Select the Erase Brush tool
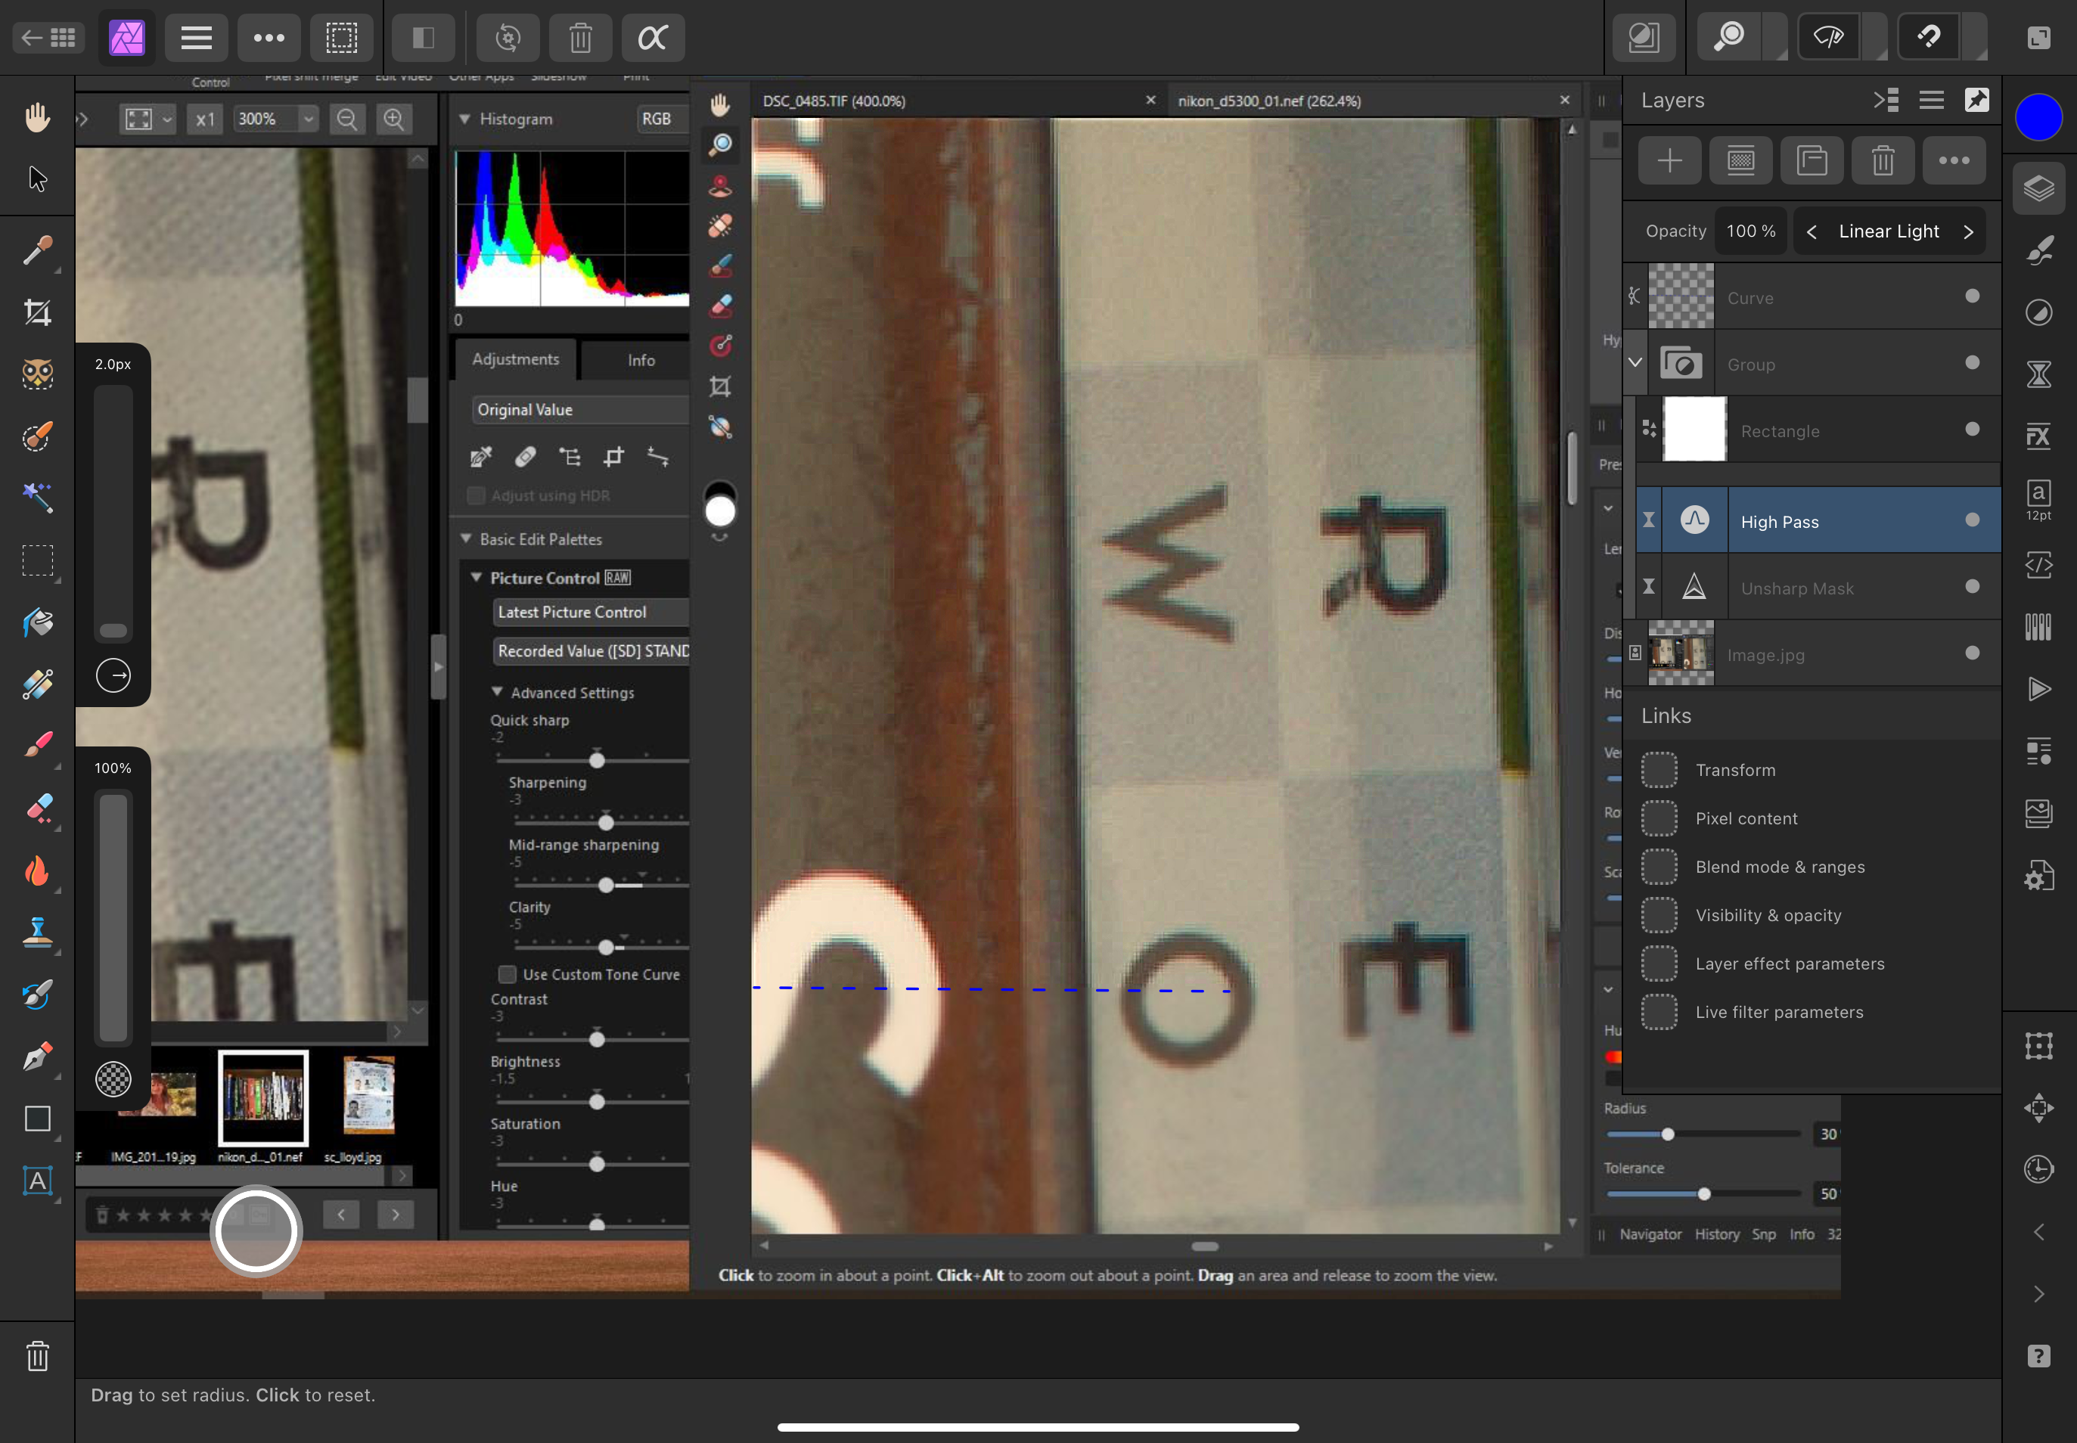 [37, 808]
